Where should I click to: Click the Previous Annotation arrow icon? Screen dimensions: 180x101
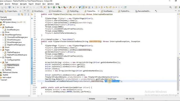pos(102,7)
